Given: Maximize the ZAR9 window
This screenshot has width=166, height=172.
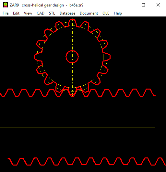Looking at the screenshot, I should 143,5.
